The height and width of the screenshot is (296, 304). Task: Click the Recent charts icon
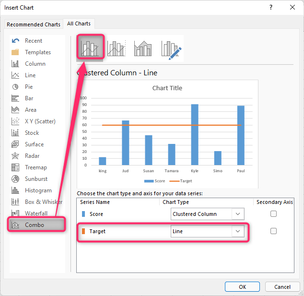pos(15,41)
